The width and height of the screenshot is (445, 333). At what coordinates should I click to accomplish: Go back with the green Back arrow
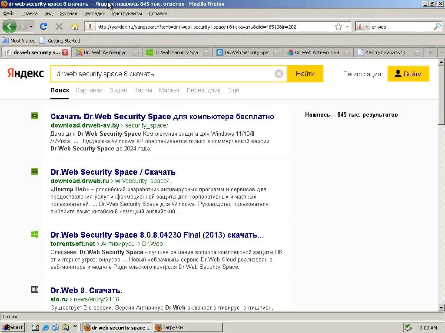point(10,26)
